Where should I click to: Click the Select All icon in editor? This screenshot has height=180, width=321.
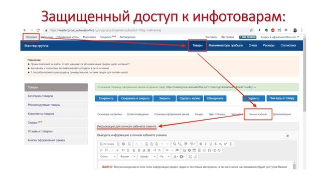pyautogui.click(x=186, y=144)
